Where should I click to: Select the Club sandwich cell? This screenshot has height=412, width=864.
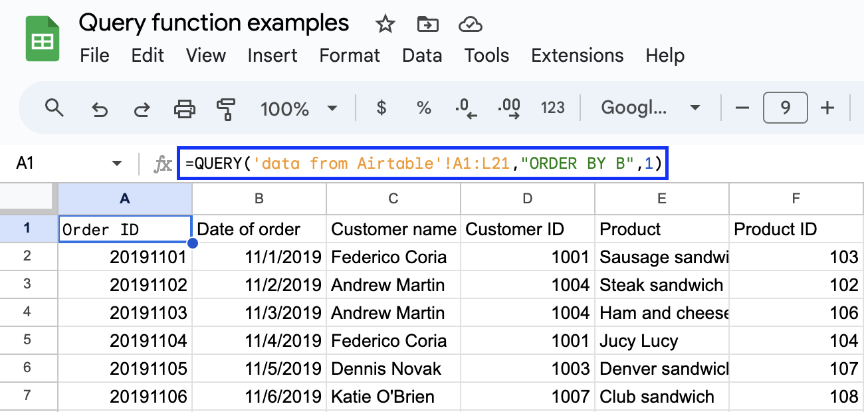pyautogui.click(x=662, y=396)
